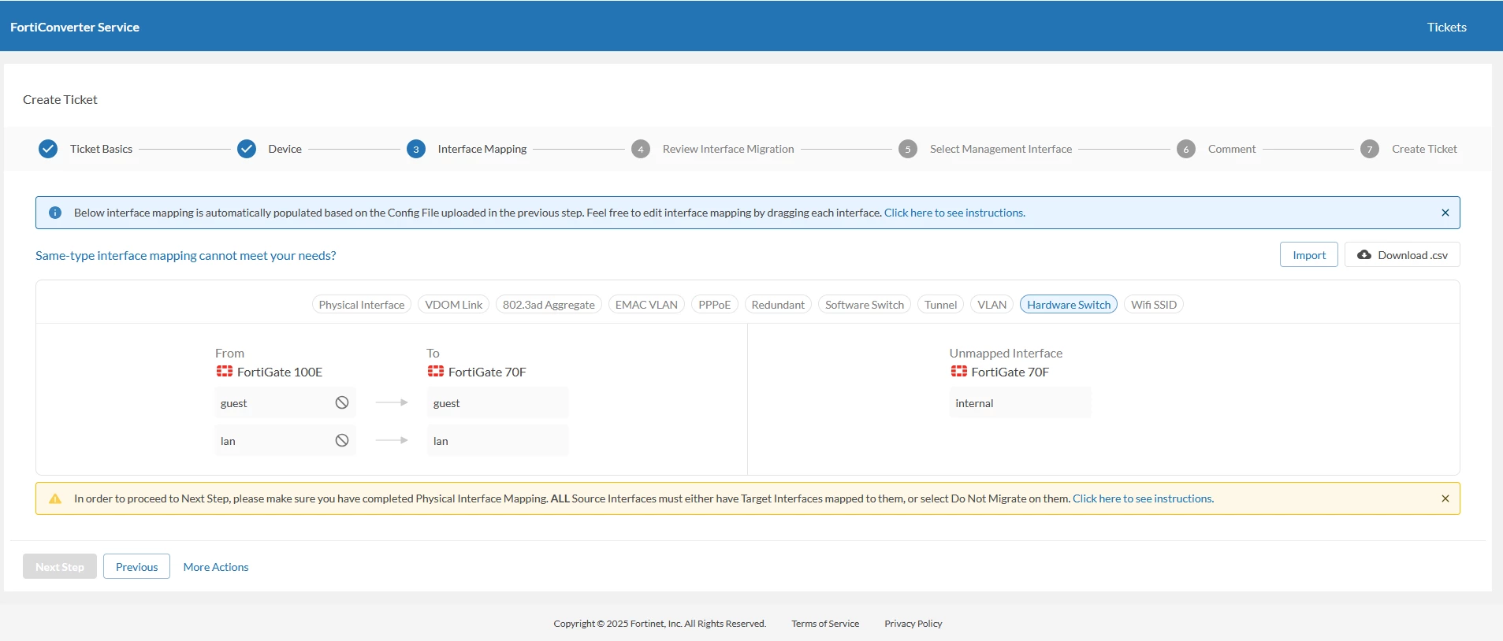Select the Physical Interface tab
1503x641 pixels.
[x=362, y=305]
